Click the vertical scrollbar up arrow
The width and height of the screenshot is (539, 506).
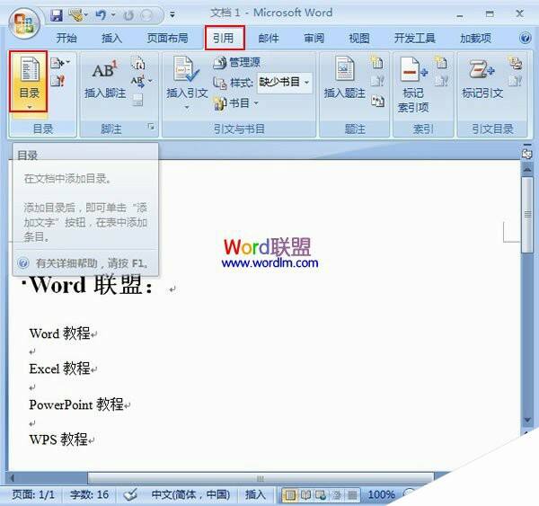click(x=527, y=168)
